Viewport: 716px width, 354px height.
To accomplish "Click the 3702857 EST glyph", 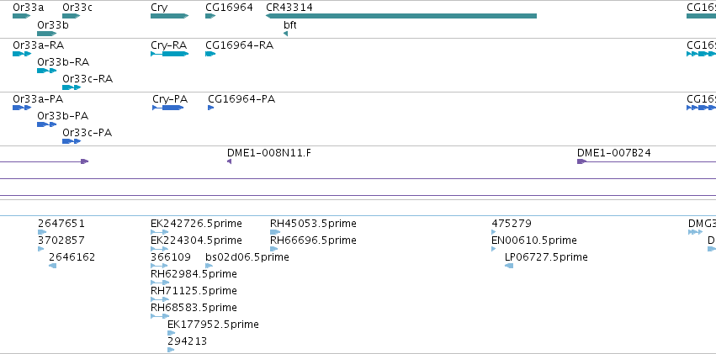I will (40, 249).
